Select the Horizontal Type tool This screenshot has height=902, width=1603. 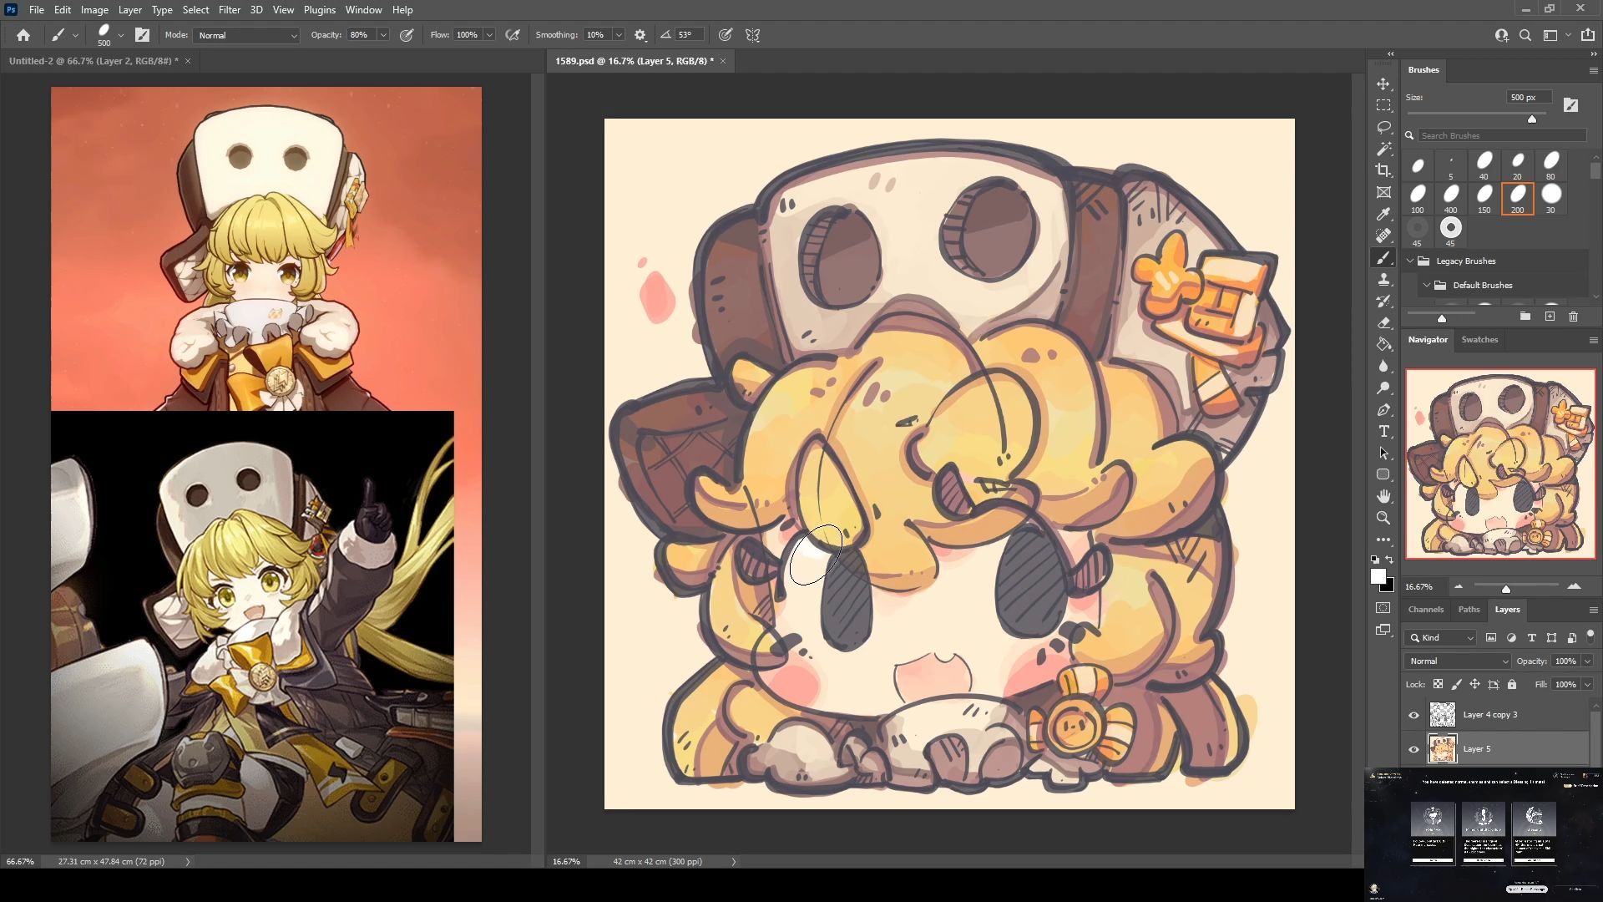pyautogui.click(x=1383, y=431)
